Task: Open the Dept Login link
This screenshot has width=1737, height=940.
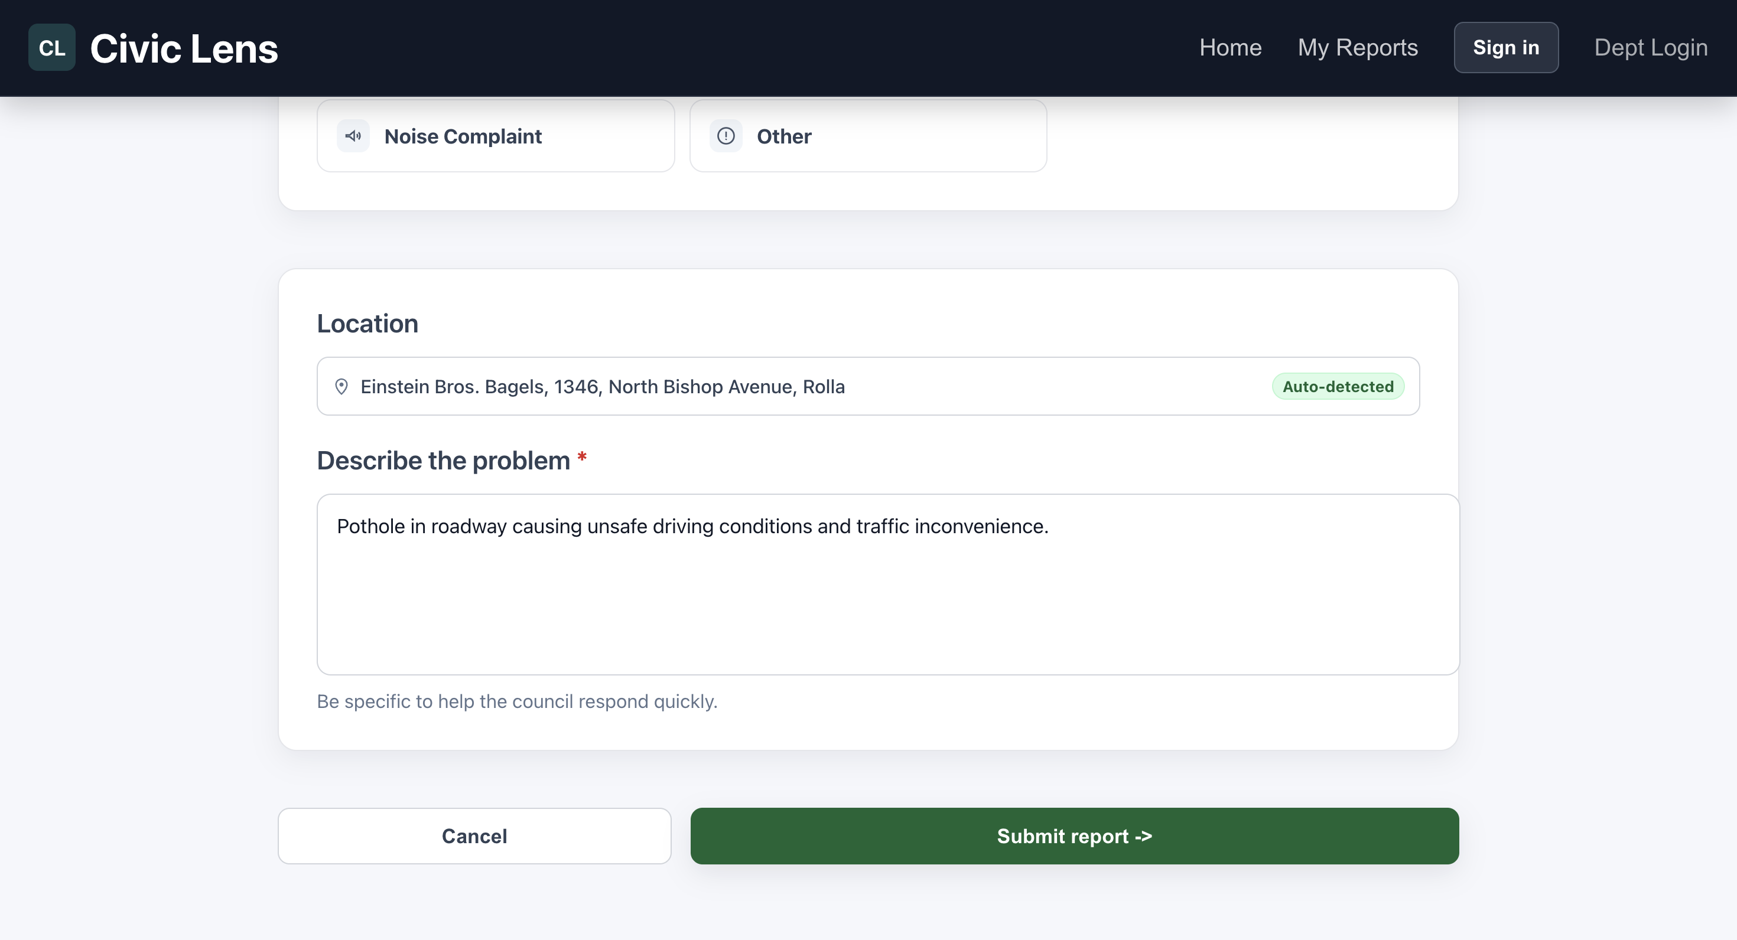Action: click(x=1650, y=48)
